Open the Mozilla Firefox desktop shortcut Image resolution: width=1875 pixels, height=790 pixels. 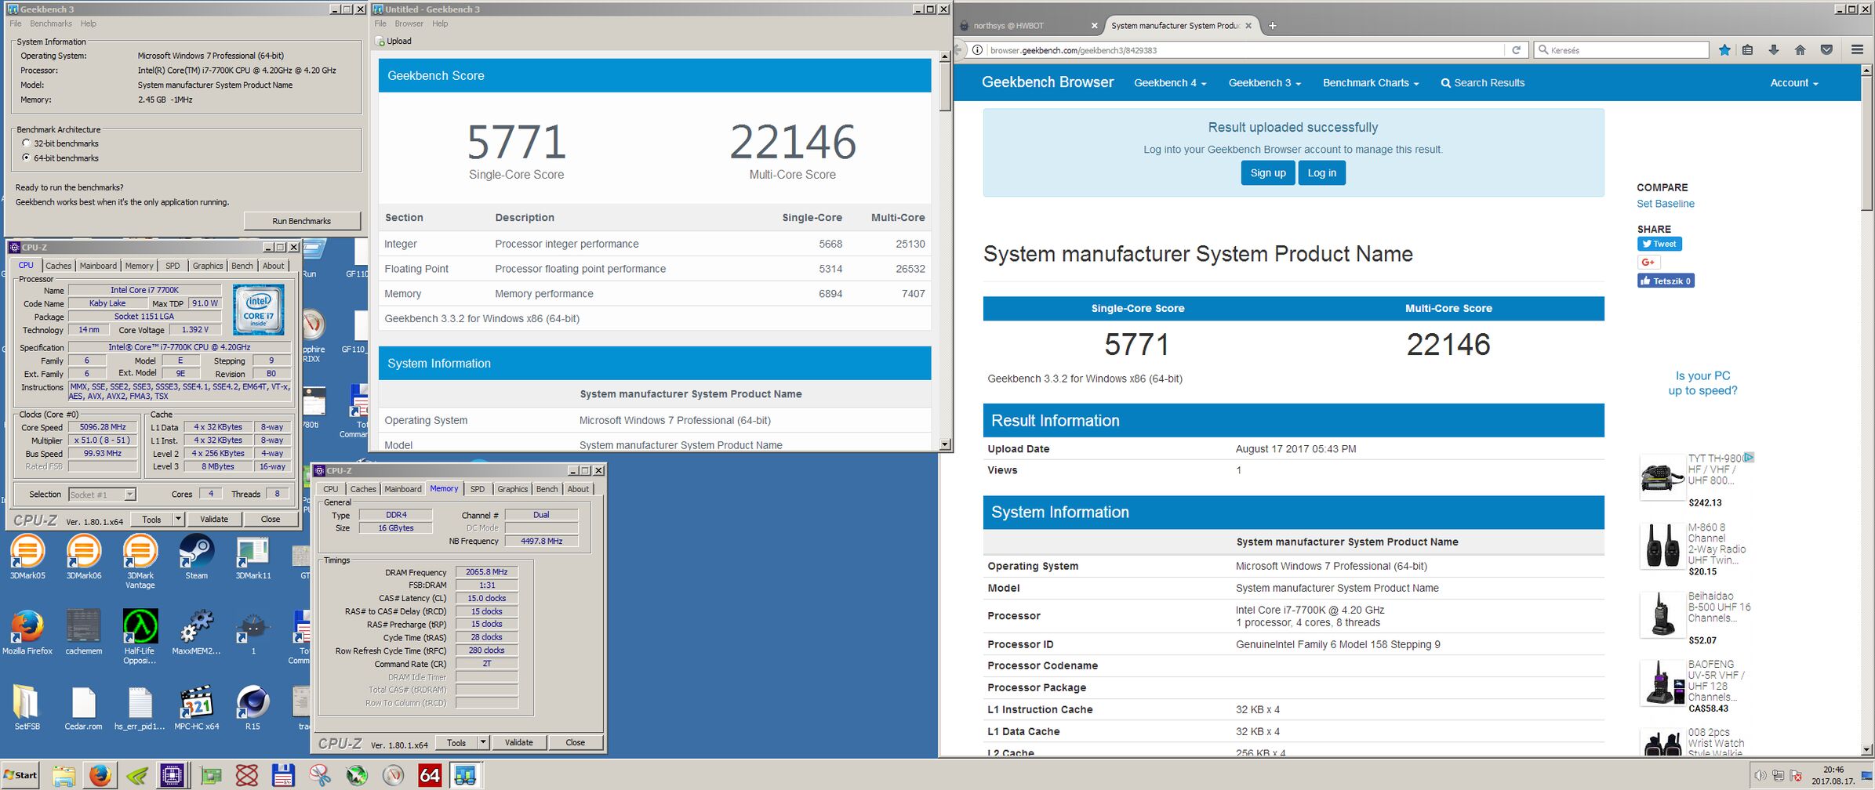(x=27, y=632)
